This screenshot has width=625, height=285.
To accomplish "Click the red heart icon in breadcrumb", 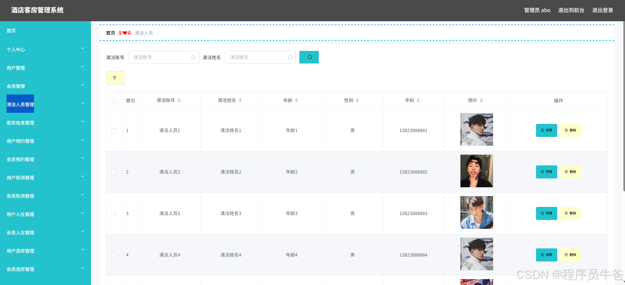I will point(125,33).
